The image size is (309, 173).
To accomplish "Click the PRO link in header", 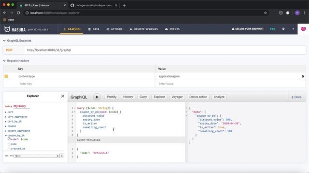I will point(272,29).
